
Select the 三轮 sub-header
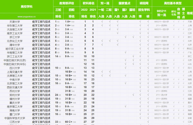click(58, 10)
